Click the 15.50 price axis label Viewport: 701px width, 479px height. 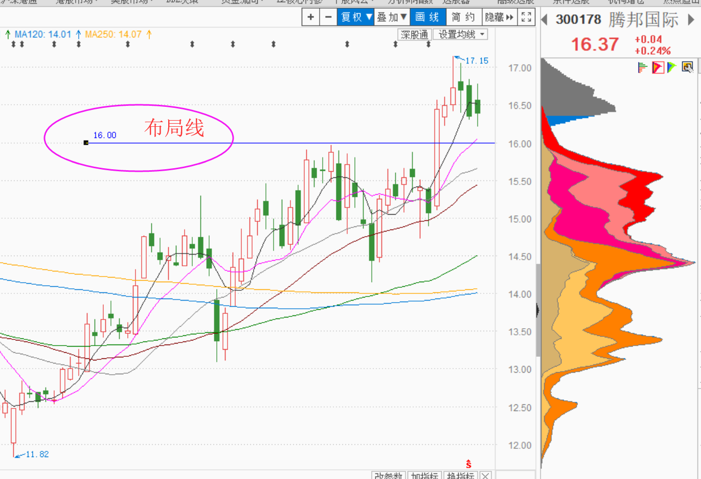pyautogui.click(x=519, y=181)
